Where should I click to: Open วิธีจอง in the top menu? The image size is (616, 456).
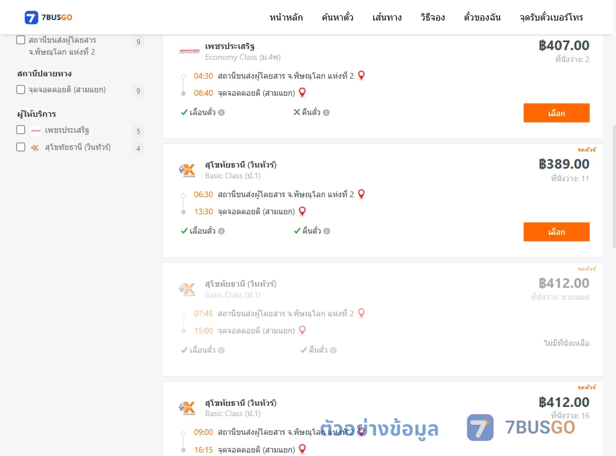[432, 17]
